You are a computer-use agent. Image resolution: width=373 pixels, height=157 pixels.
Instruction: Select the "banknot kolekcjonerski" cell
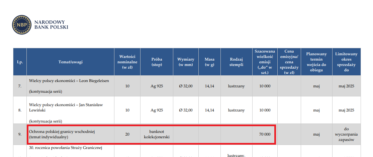157,134
